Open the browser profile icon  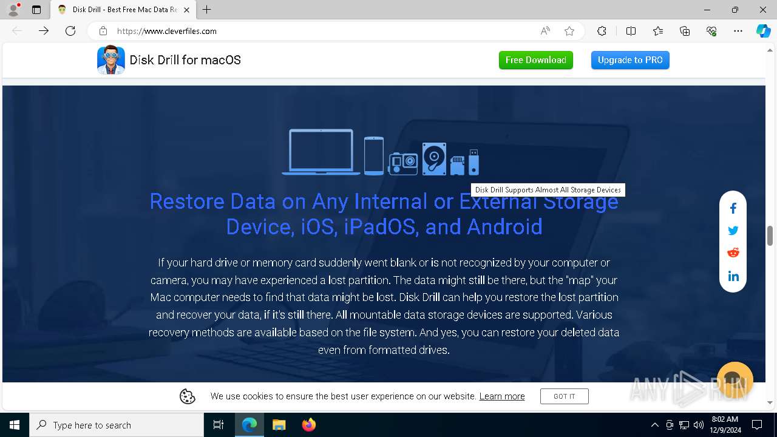coord(13,10)
